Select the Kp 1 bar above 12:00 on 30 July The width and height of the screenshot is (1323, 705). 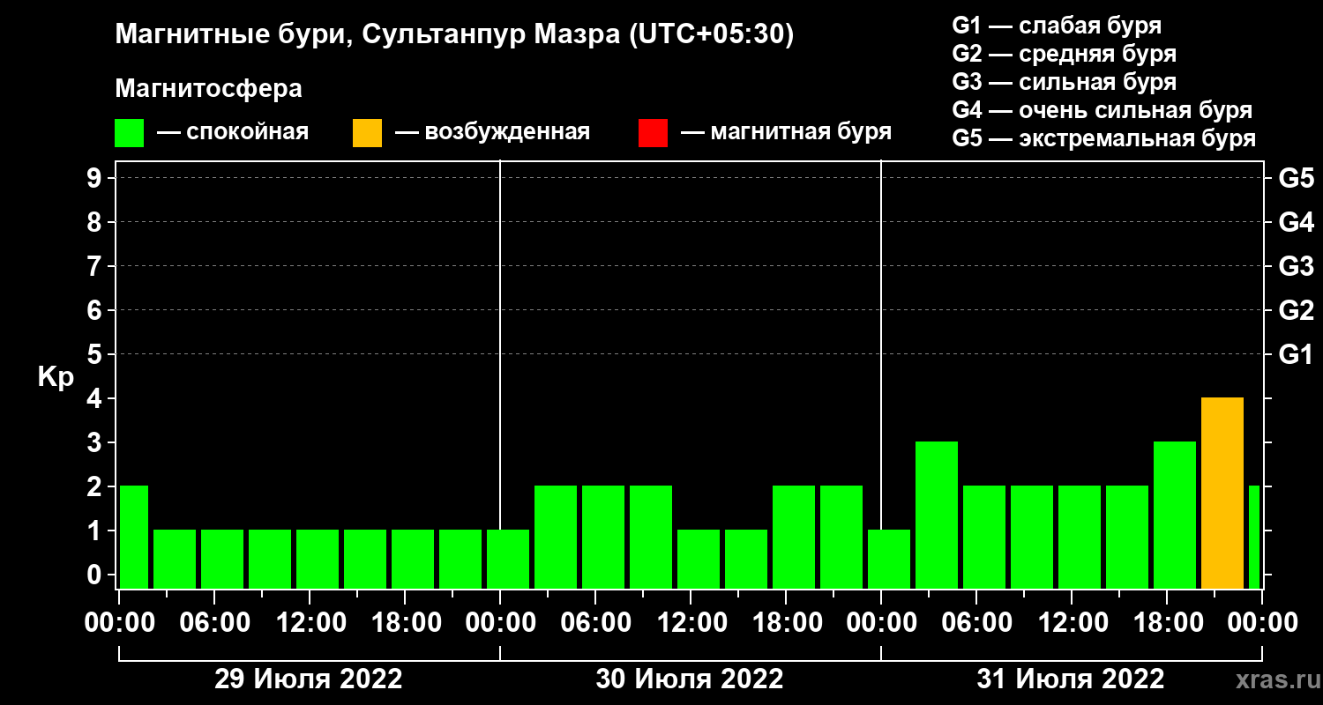click(x=699, y=559)
